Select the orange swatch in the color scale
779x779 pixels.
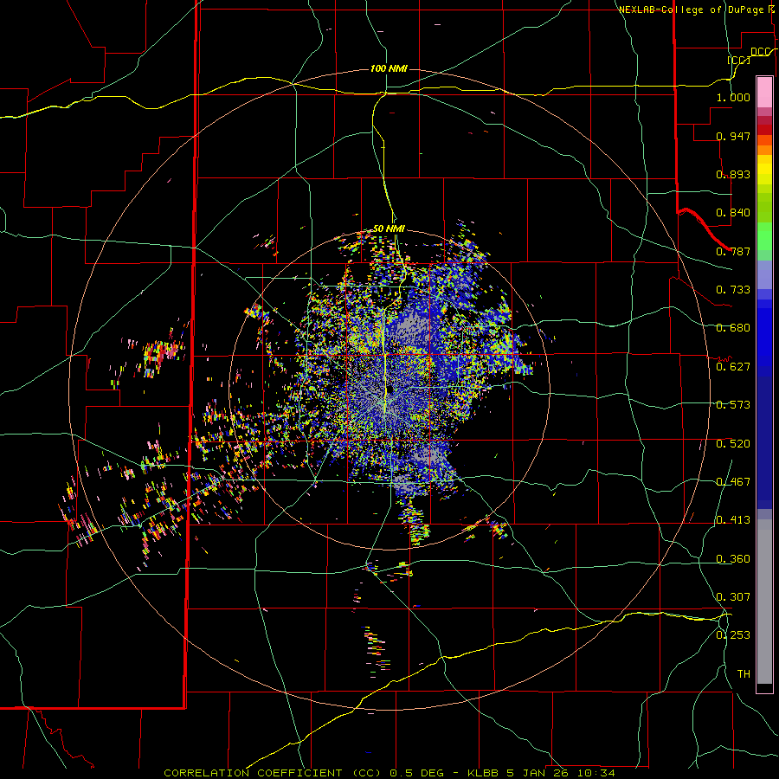(x=764, y=150)
